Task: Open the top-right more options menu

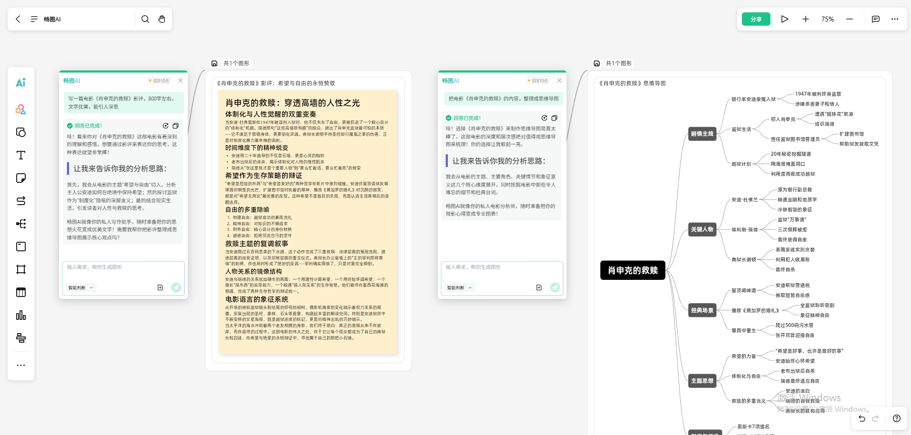Action: coord(895,19)
